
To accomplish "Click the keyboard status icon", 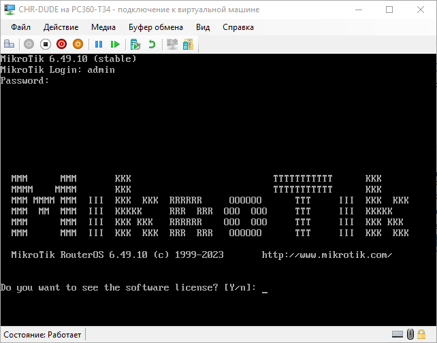I will pos(397,334).
